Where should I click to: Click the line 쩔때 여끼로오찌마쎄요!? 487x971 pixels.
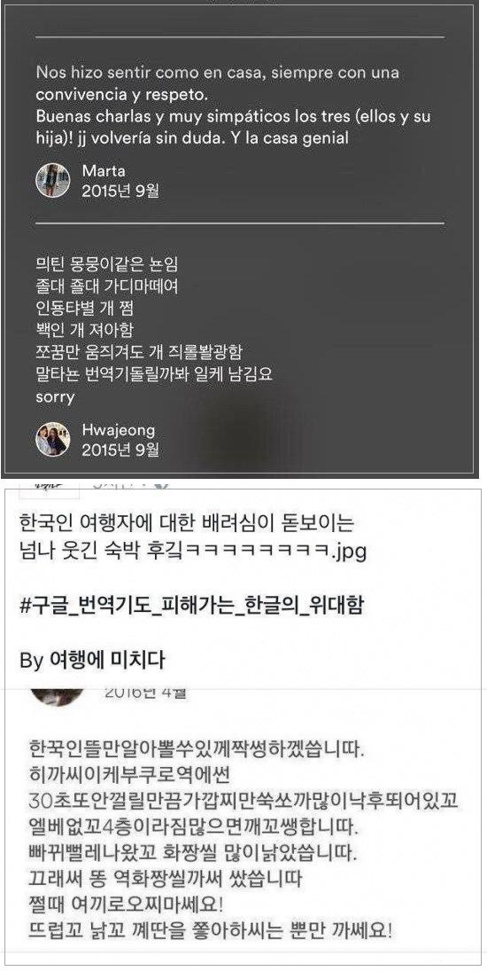coord(126,906)
